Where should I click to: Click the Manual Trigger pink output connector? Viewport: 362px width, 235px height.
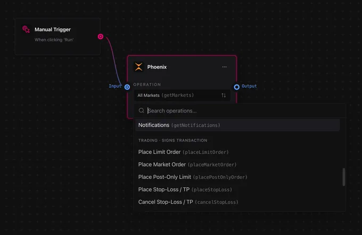coord(101,37)
